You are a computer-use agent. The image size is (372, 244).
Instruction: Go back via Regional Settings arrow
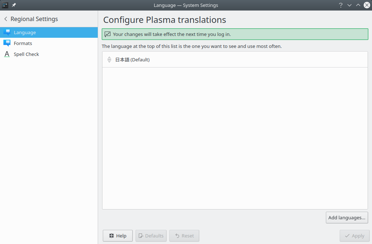pos(6,19)
